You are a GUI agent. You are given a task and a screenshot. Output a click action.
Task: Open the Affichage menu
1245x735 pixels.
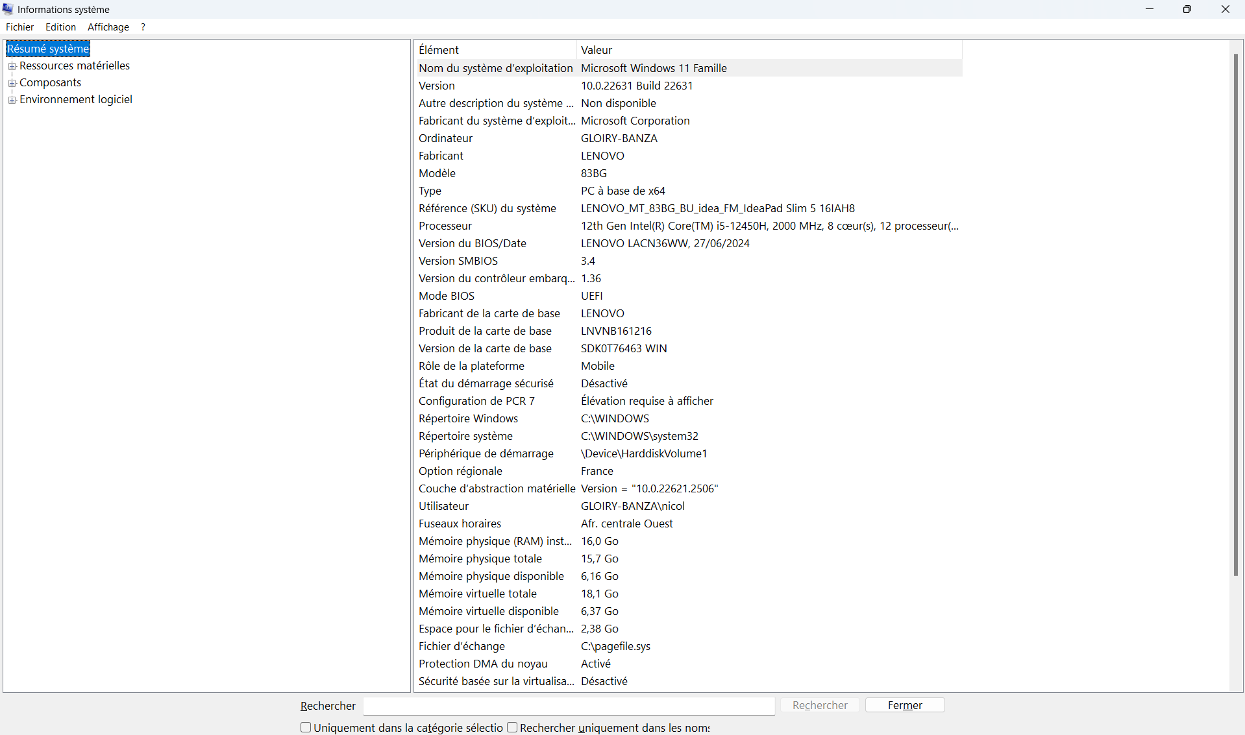(108, 27)
